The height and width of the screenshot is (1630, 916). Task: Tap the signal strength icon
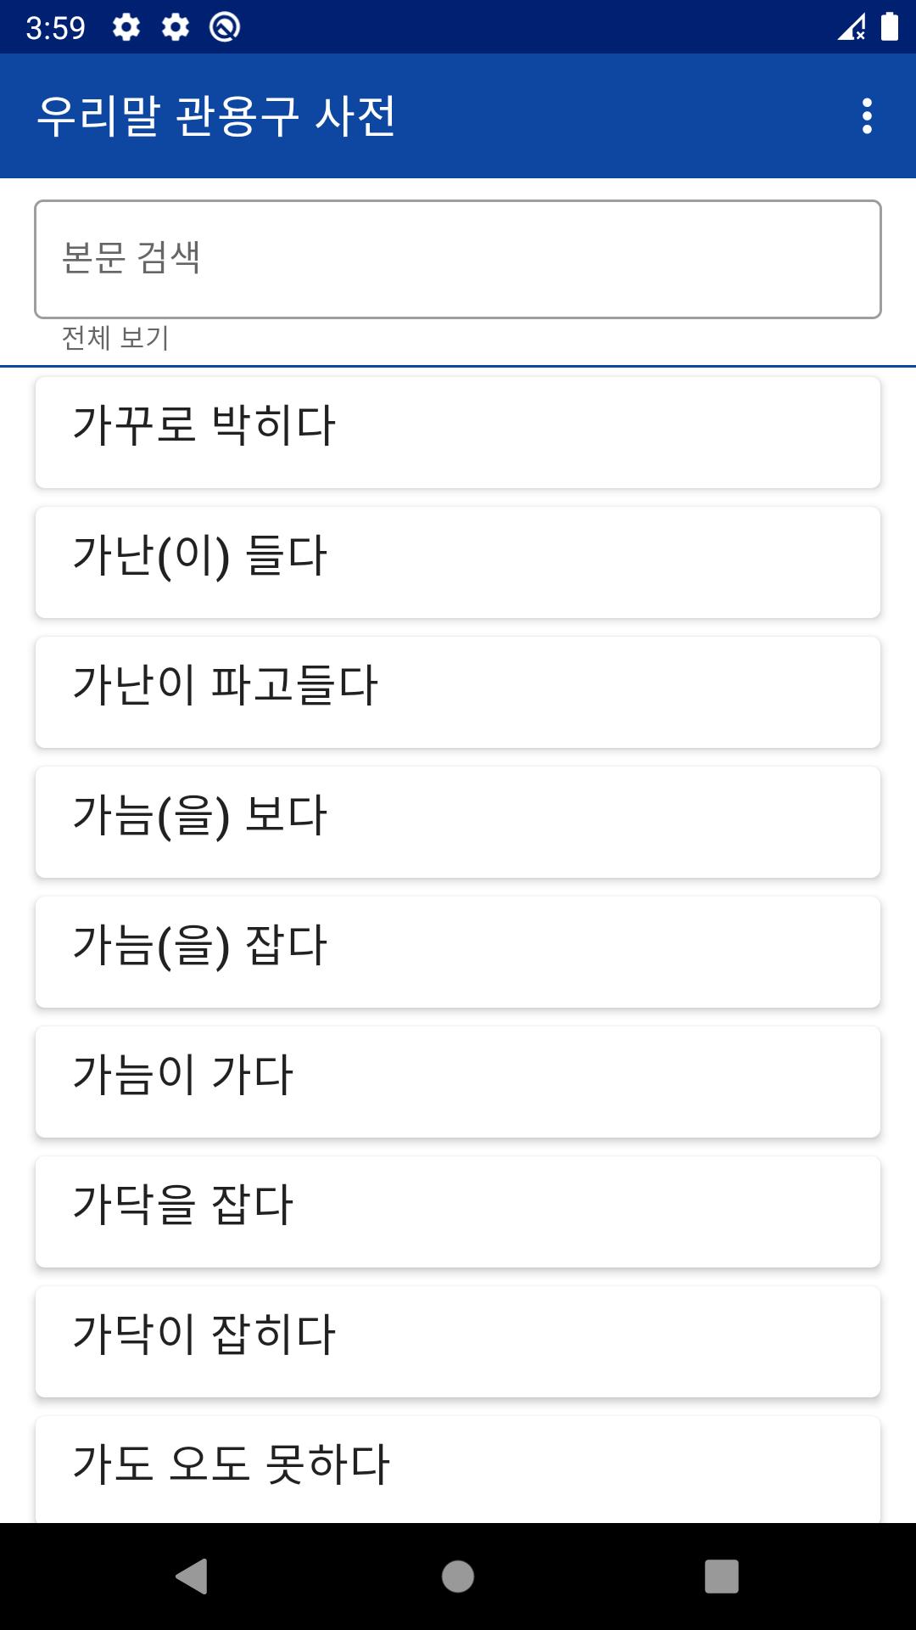tap(852, 27)
